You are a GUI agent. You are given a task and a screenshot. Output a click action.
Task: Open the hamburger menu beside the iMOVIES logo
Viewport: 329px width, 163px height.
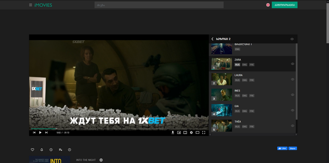tap(31, 5)
